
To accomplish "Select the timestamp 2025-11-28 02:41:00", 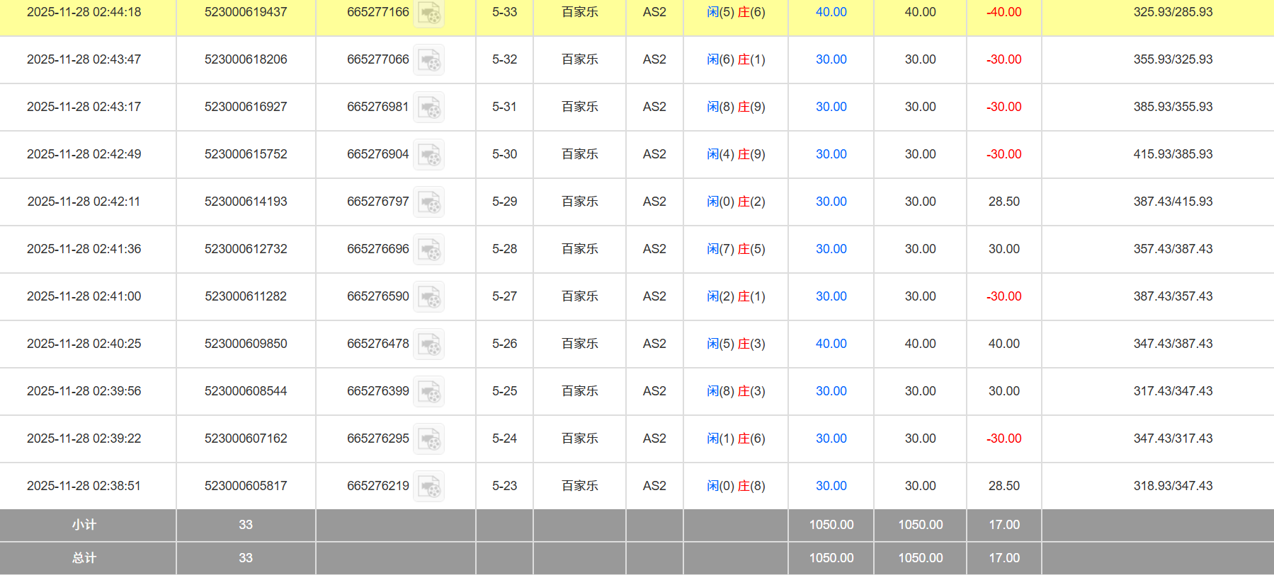I will pyautogui.click(x=84, y=296).
